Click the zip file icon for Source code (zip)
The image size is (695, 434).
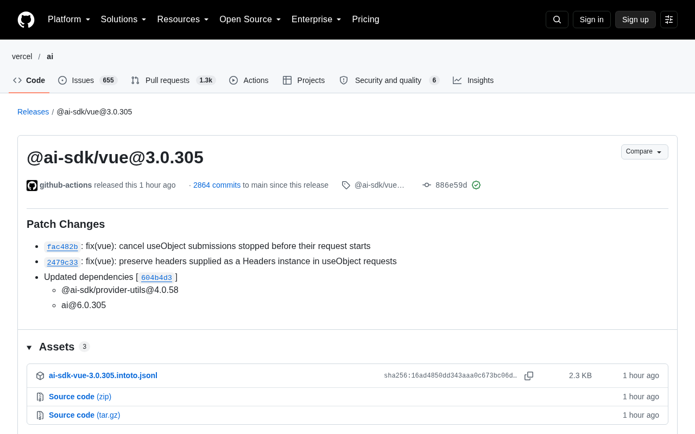(40, 397)
